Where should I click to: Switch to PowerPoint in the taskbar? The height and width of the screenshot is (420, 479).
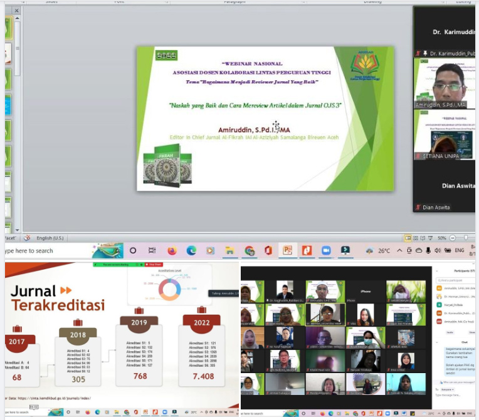287,250
